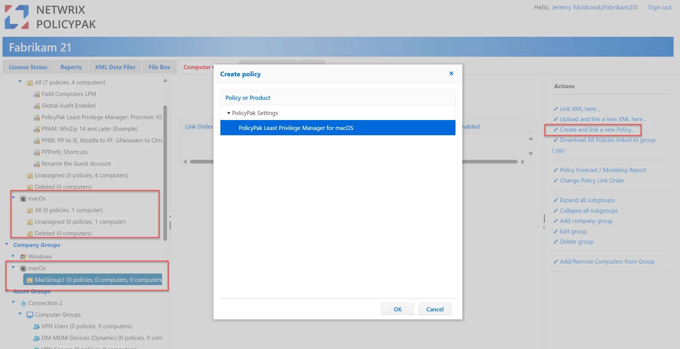
Task: Collapse the Company Groups section
Action: point(6,244)
